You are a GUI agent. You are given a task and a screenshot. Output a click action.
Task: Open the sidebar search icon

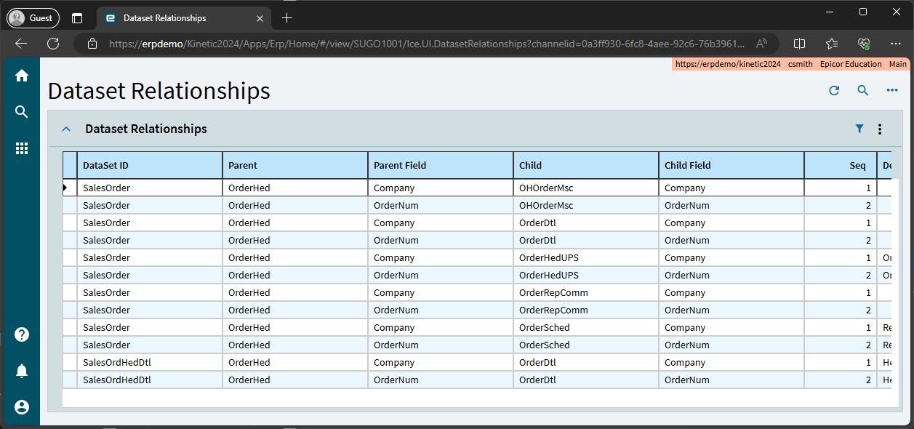tap(22, 112)
